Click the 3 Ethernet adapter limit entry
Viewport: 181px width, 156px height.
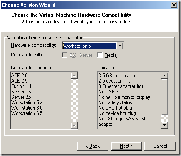click(x=121, y=86)
